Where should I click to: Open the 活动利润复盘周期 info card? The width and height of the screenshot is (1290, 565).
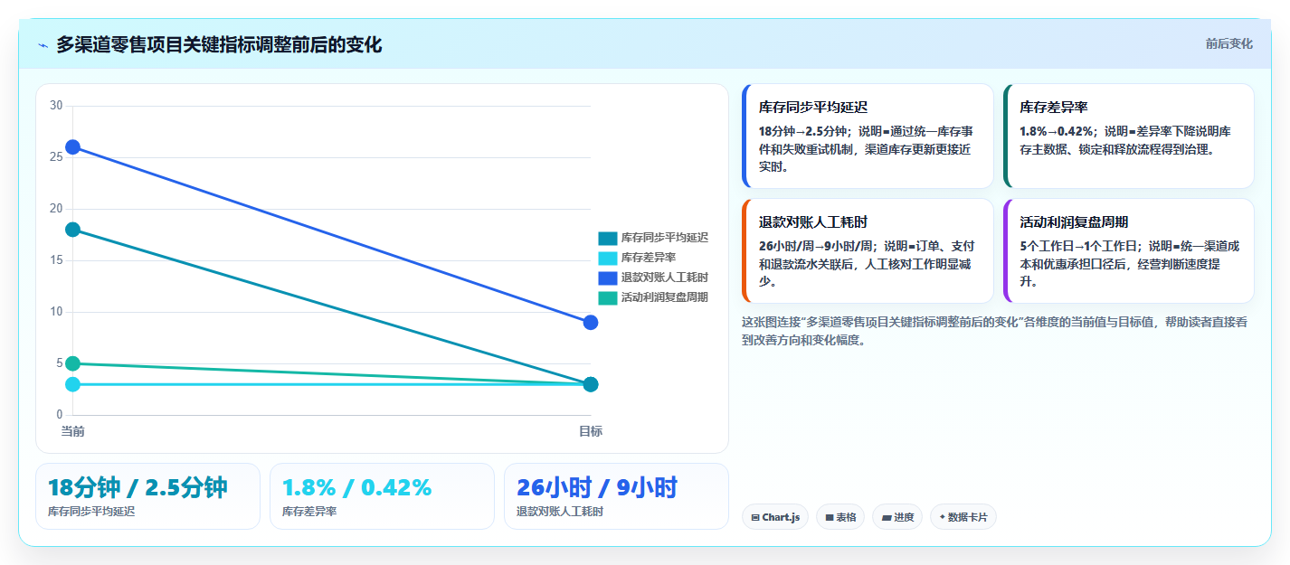(x=1128, y=251)
